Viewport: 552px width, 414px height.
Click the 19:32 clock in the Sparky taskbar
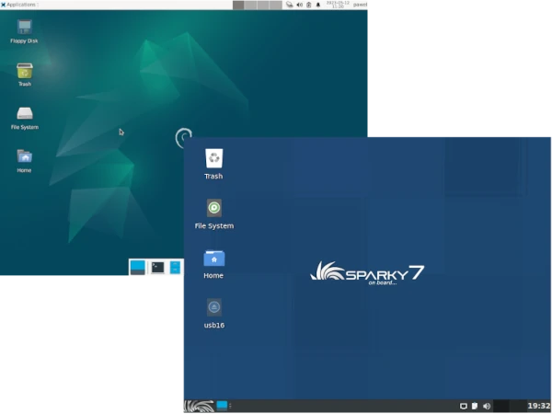click(539, 406)
